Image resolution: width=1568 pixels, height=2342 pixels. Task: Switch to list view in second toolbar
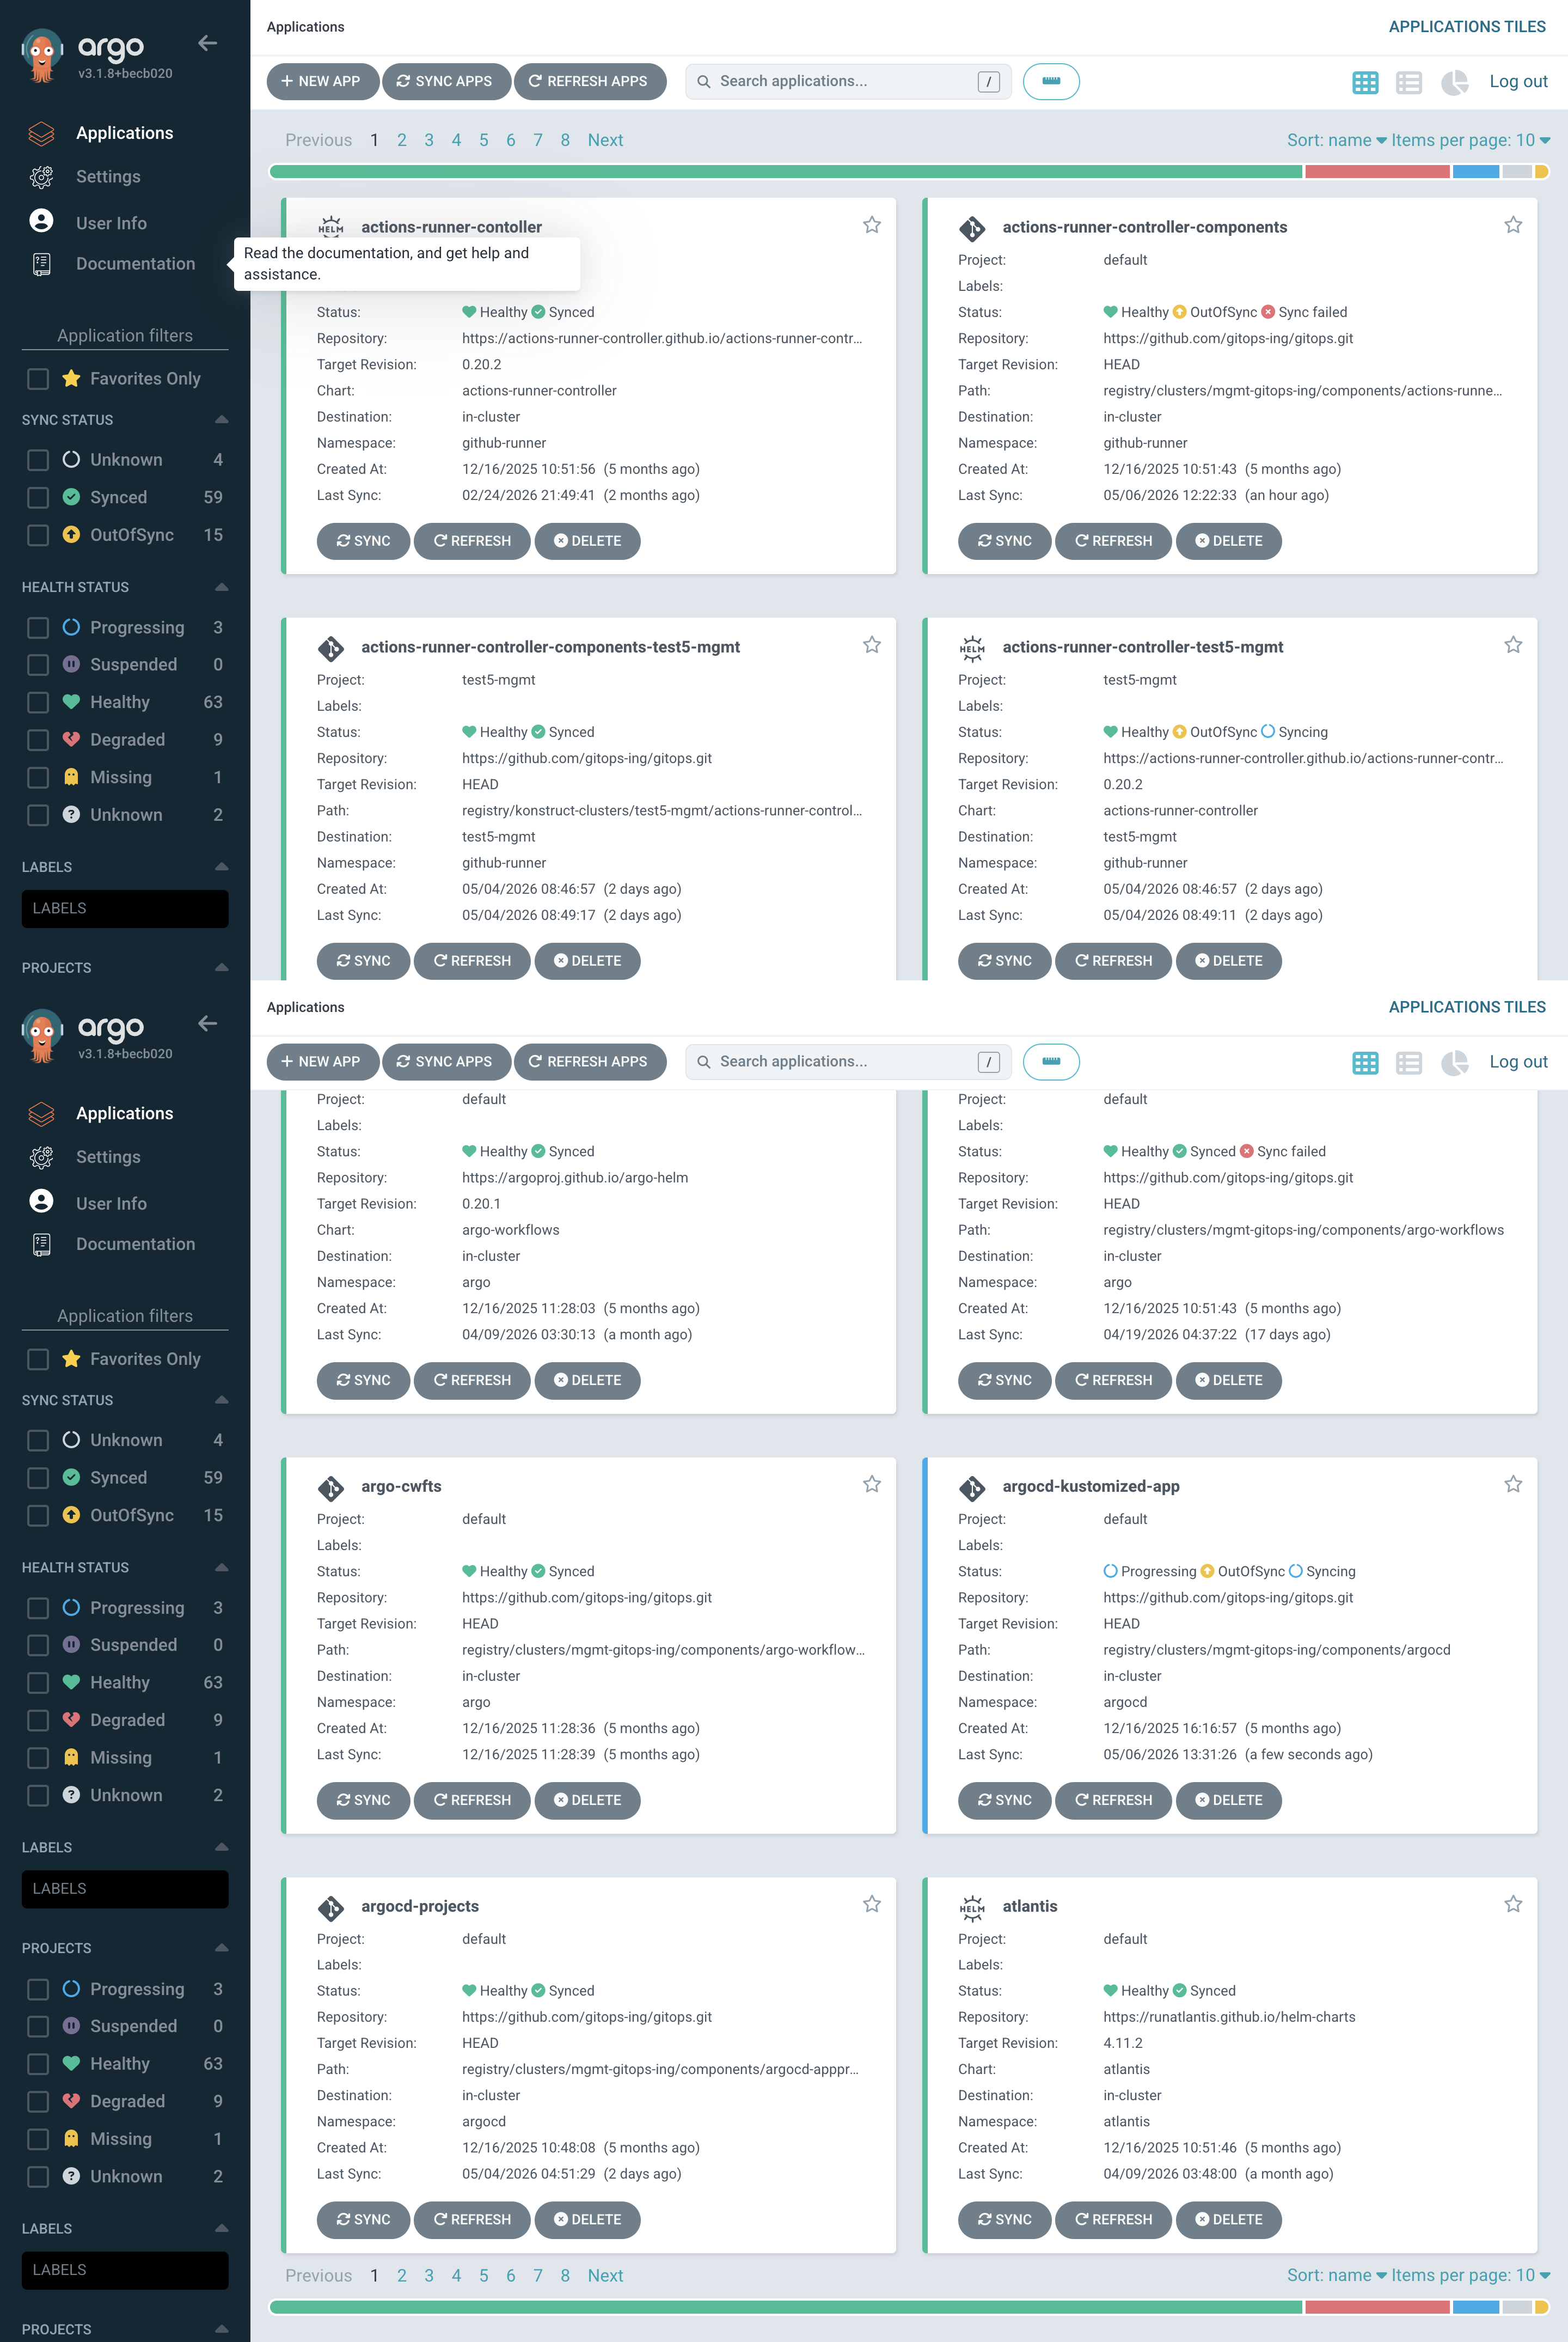1409,1063
